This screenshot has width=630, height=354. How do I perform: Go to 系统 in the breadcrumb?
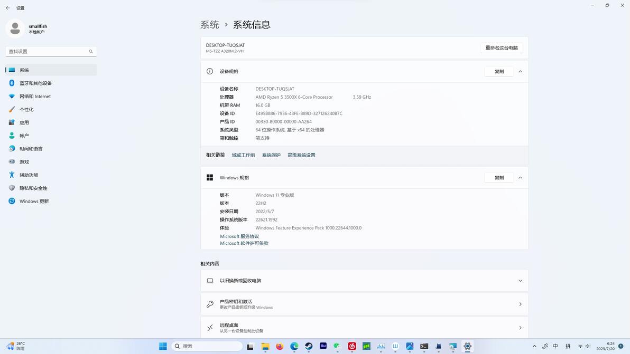point(210,25)
